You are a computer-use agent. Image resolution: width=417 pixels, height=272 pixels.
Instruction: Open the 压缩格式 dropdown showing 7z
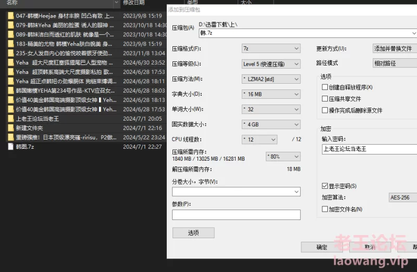(271, 48)
